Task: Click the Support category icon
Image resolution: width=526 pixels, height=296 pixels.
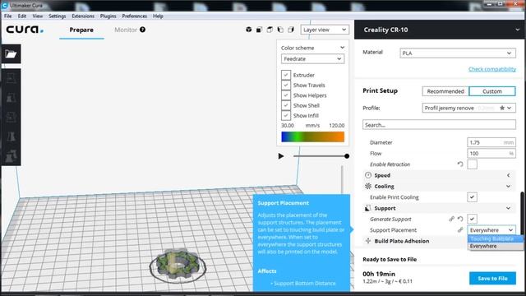Action: point(367,208)
